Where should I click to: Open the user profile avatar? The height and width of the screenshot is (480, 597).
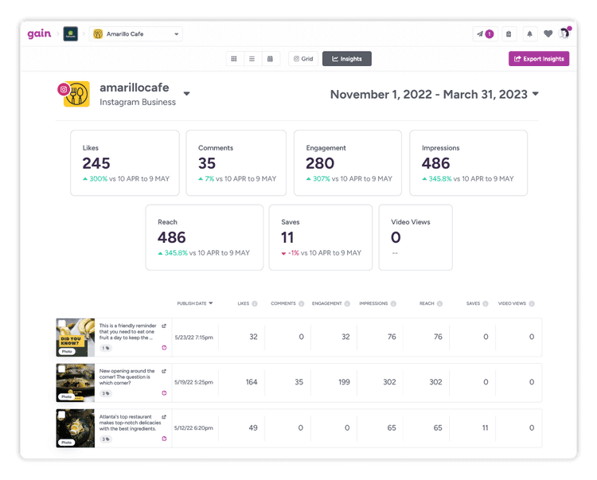[x=564, y=33]
